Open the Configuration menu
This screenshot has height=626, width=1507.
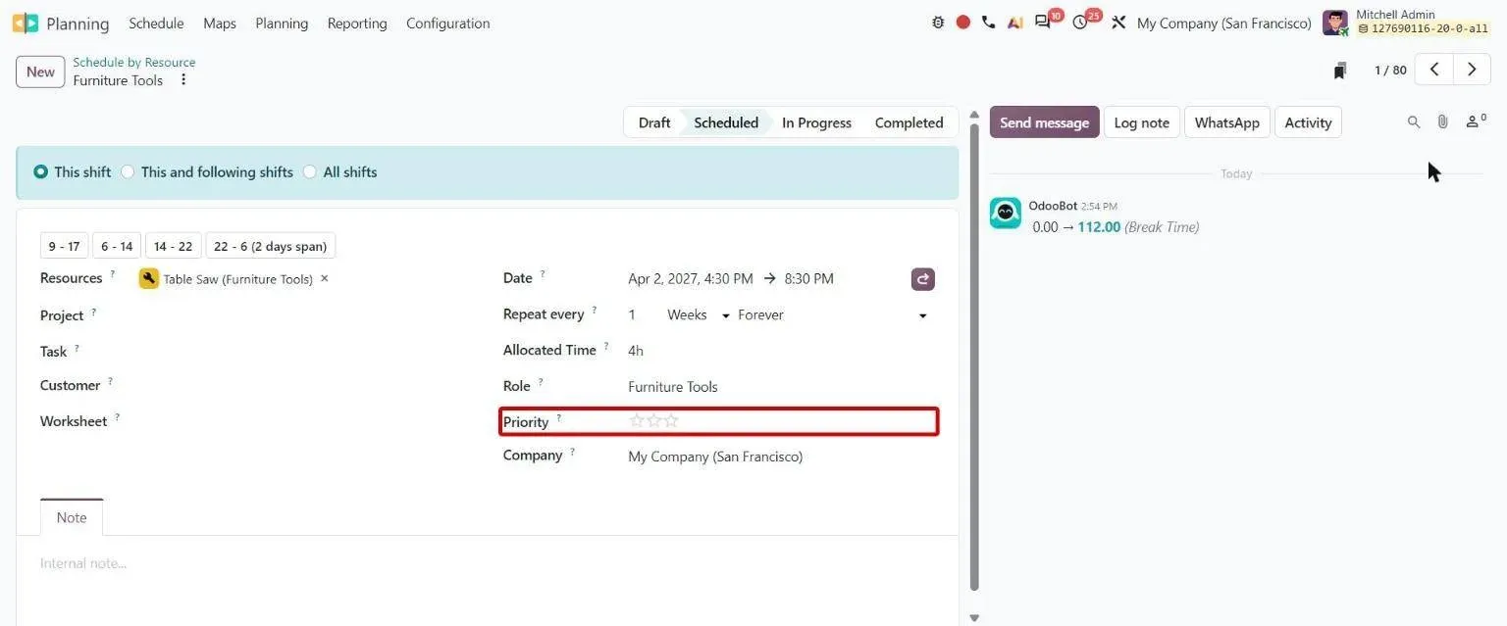pos(447,23)
